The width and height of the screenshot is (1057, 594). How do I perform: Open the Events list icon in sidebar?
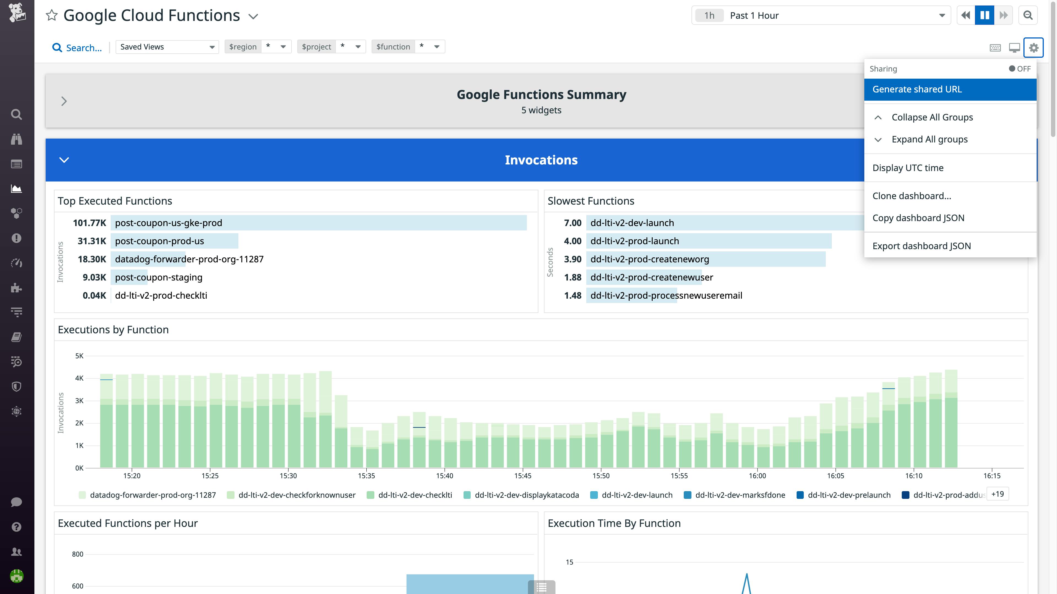tap(17, 164)
